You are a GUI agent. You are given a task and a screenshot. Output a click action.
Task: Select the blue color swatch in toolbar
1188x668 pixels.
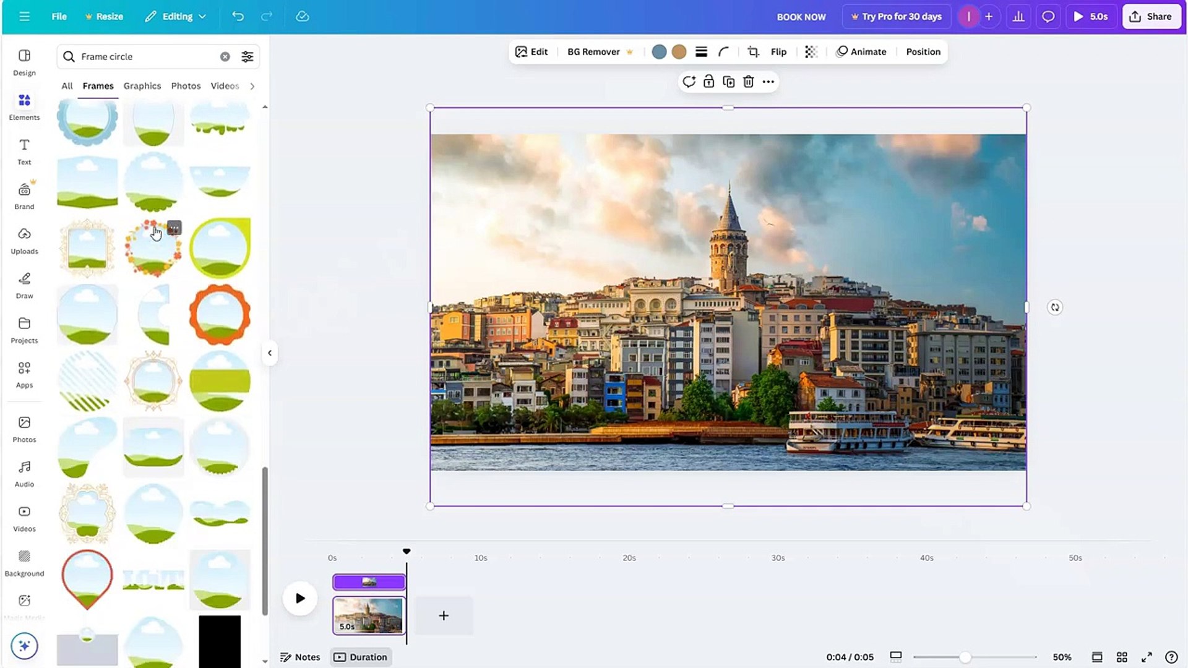point(659,52)
